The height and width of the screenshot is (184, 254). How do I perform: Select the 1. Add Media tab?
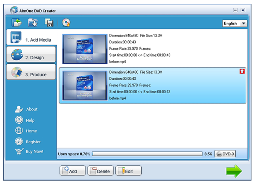[x=32, y=37]
